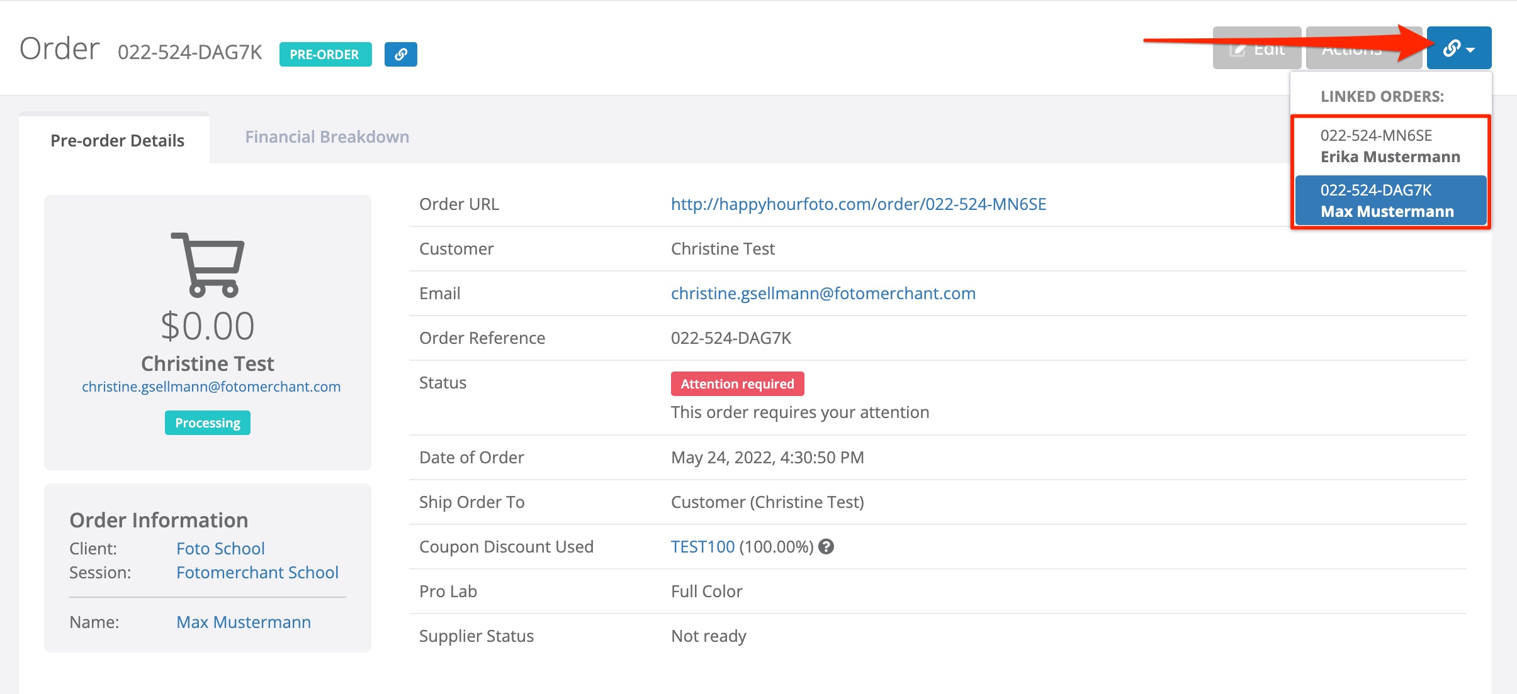Click the Christine Test name under the cart
Screen dimensions: 1517x694
208,363
